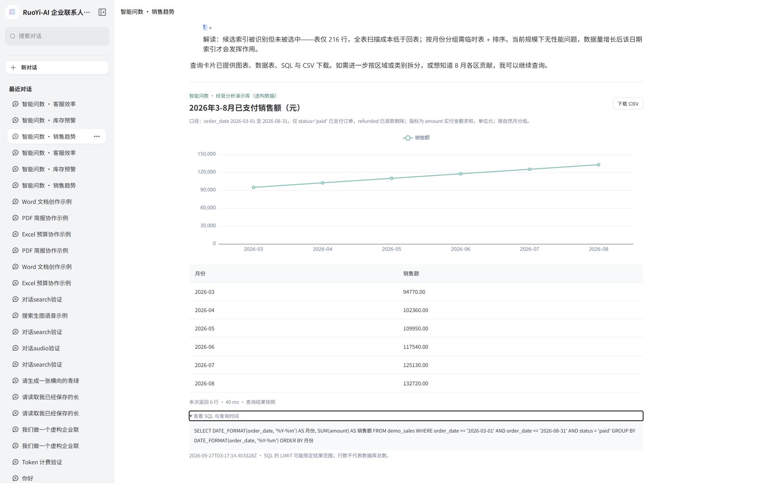782x483 pixels.
Task: Click 查询结果快照 text below table
Action: click(261, 402)
